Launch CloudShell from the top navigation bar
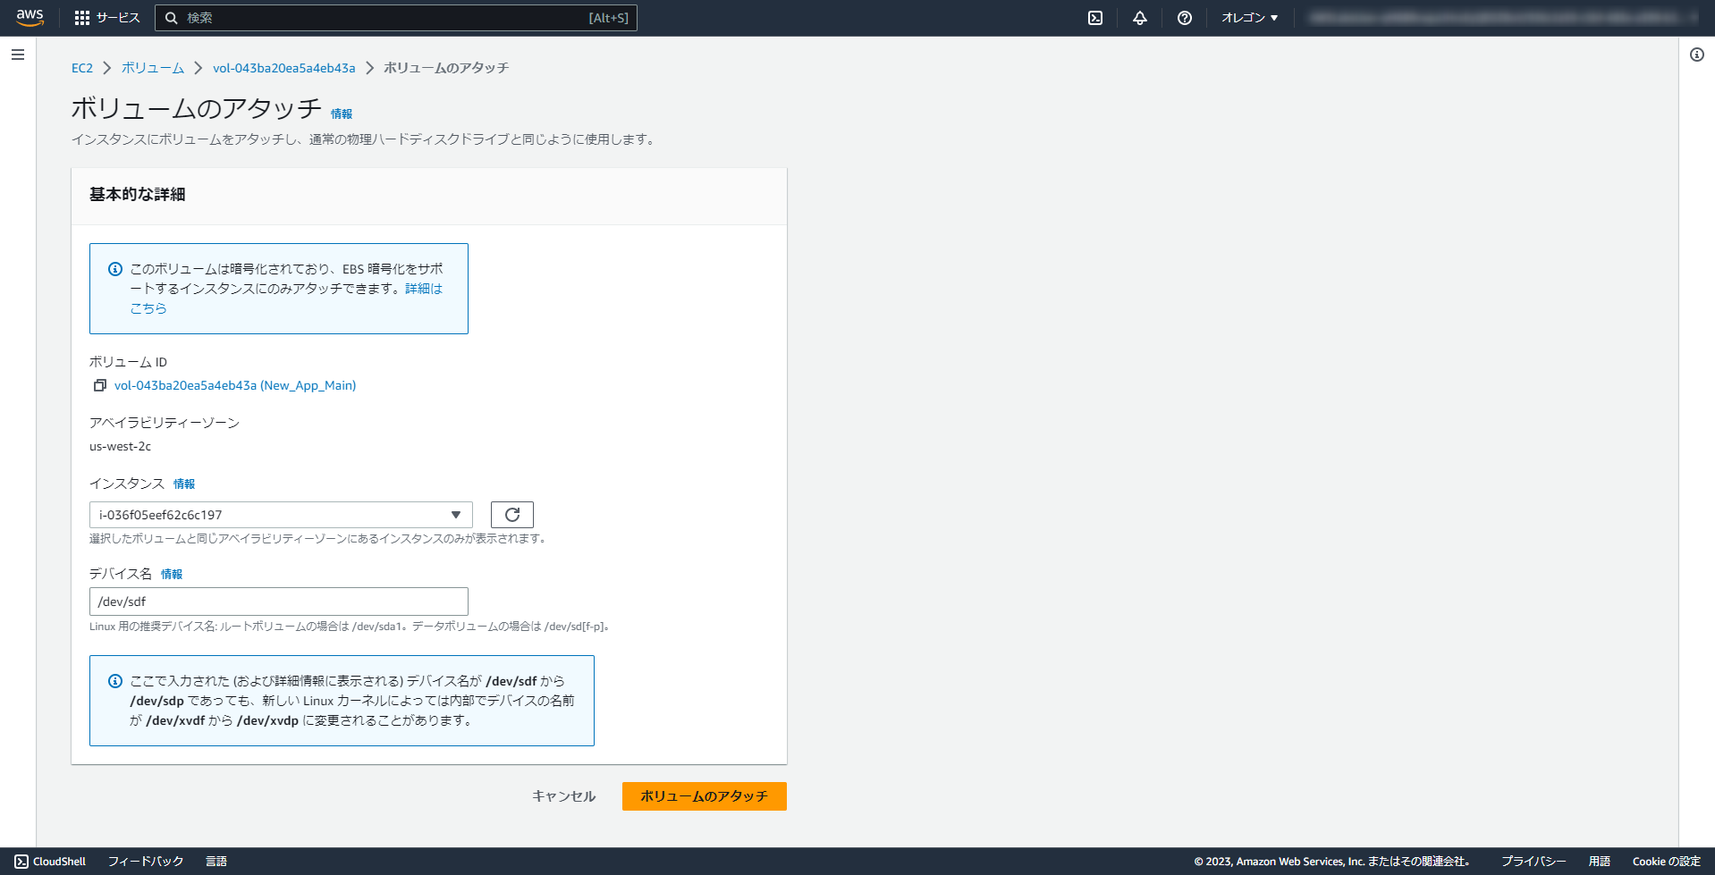This screenshot has width=1715, height=875. click(x=1094, y=17)
